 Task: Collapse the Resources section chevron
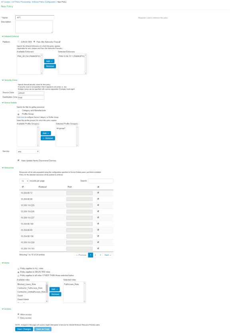pyautogui.click(x=3, y=167)
